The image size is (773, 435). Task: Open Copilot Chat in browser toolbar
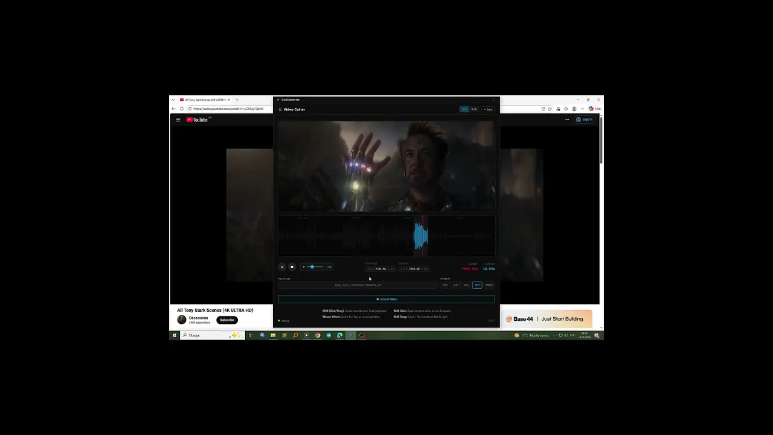tap(594, 109)
